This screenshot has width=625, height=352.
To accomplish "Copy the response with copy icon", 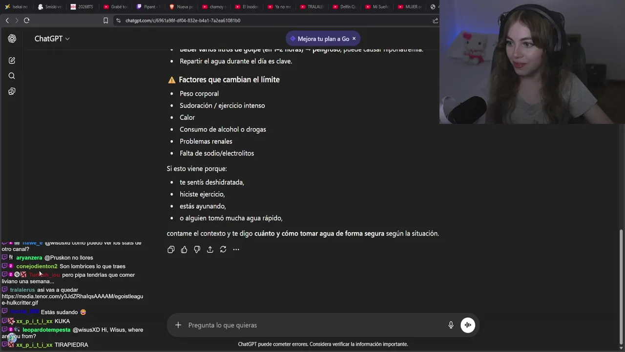I will point(171,249).
